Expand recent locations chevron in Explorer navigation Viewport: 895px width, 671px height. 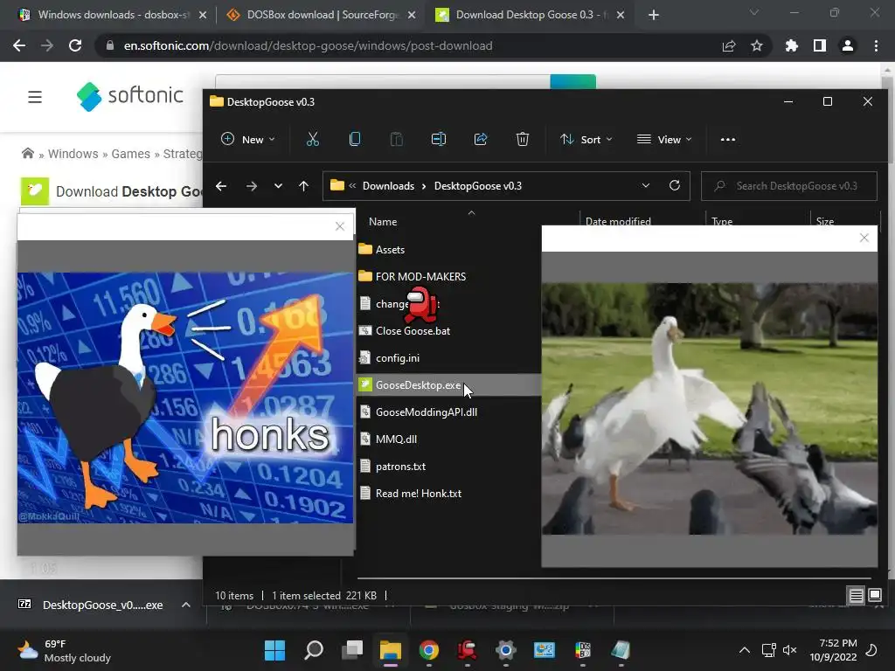[278, 186]
